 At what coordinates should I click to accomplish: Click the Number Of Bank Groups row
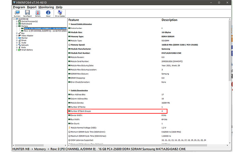coord(118,111)
